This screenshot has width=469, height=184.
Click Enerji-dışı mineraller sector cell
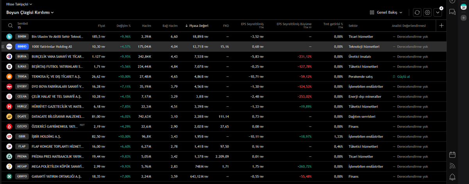(365, 96)
